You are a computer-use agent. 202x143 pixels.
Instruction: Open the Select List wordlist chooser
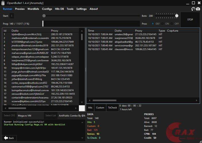tap(50, 116)
